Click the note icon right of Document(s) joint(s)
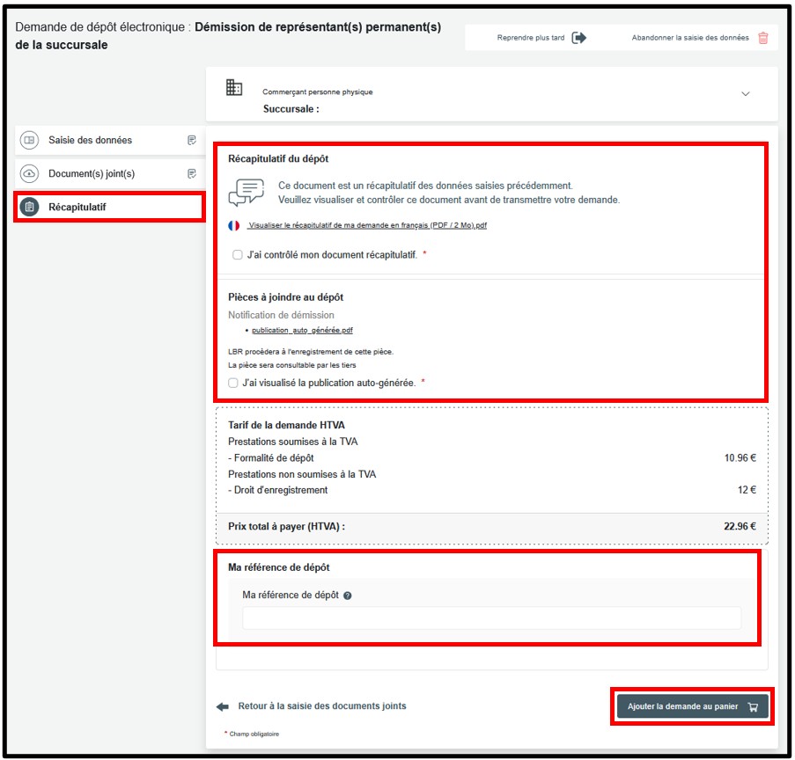This screenshot has height=760, width=795. [x=191, y=173]
